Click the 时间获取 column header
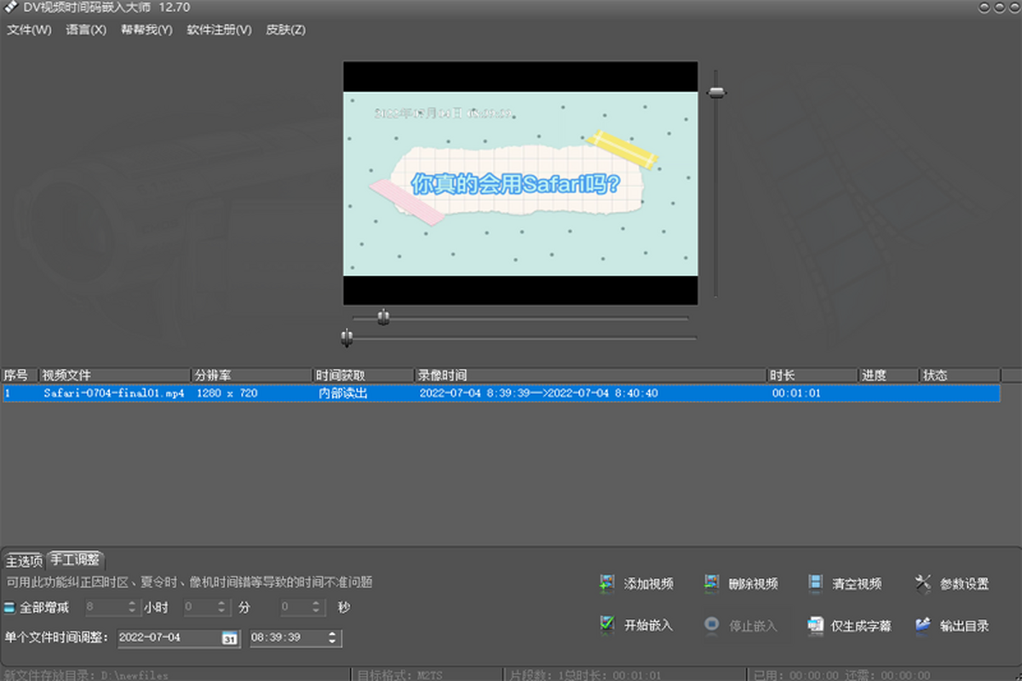The height and width of the screenshot is (681, 1022). tap(364, 375)
